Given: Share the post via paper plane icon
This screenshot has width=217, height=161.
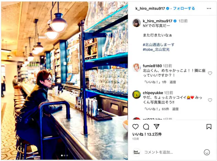Looking at the screenshot, I should click(157, 127).
